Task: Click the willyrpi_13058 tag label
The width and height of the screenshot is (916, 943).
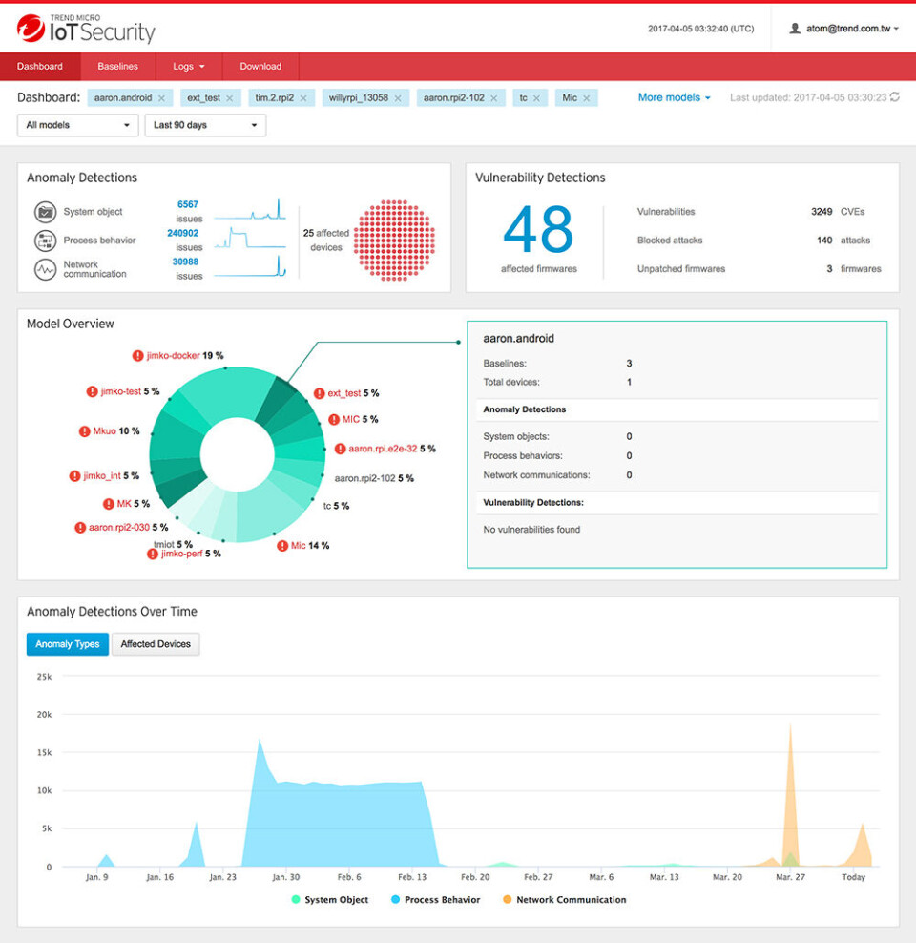Action: (358, 97)
